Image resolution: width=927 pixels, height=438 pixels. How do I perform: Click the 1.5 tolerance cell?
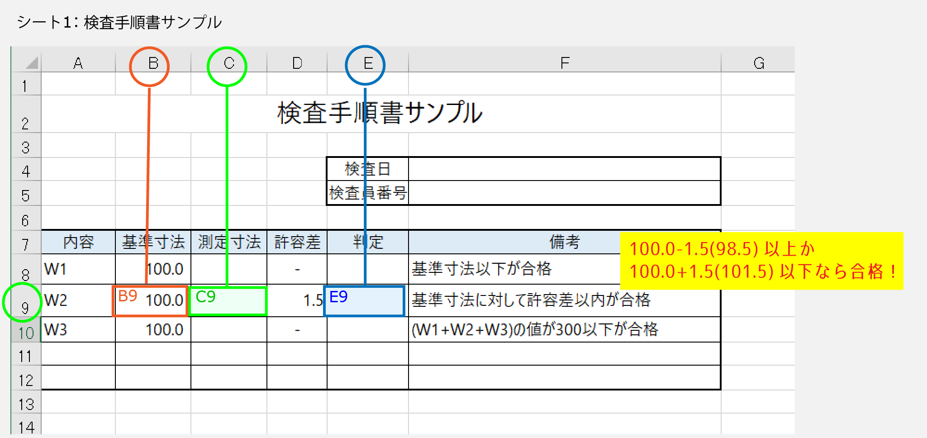[297, 300]
